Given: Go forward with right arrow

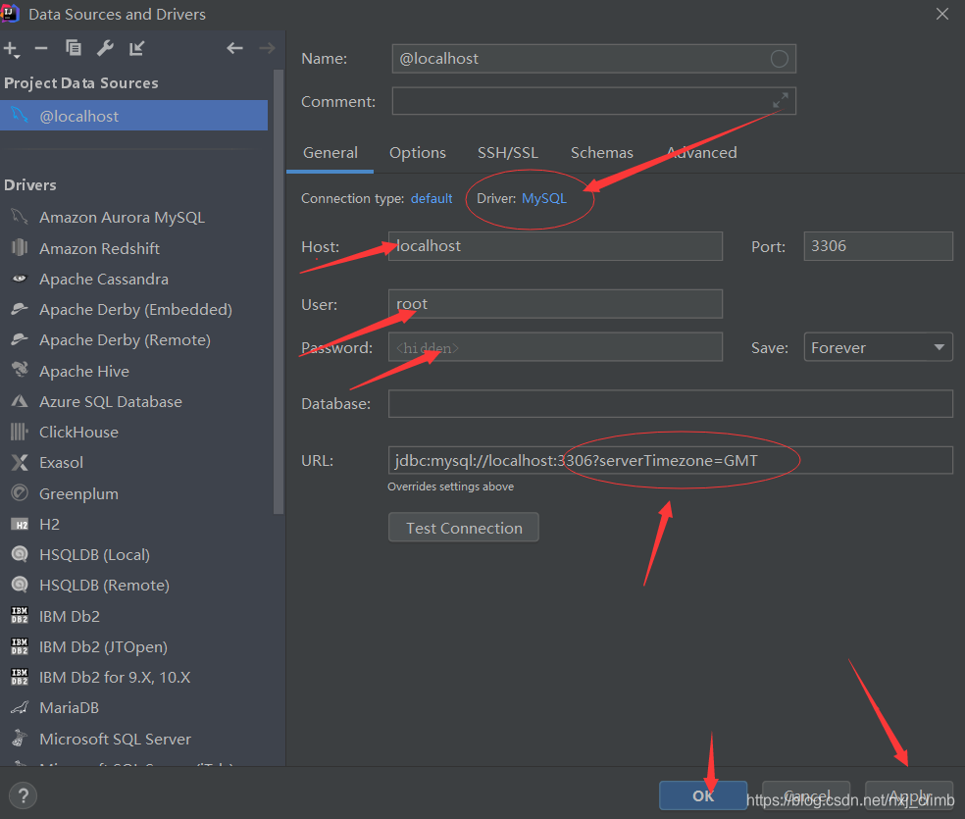Looking at the screenshot, I should (x=267, y=48).
